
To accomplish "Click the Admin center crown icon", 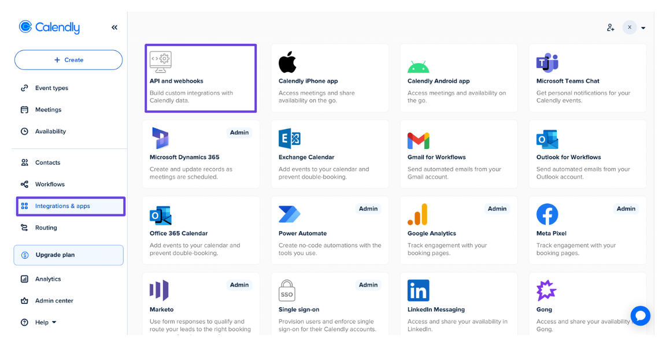I will [25, 300].
